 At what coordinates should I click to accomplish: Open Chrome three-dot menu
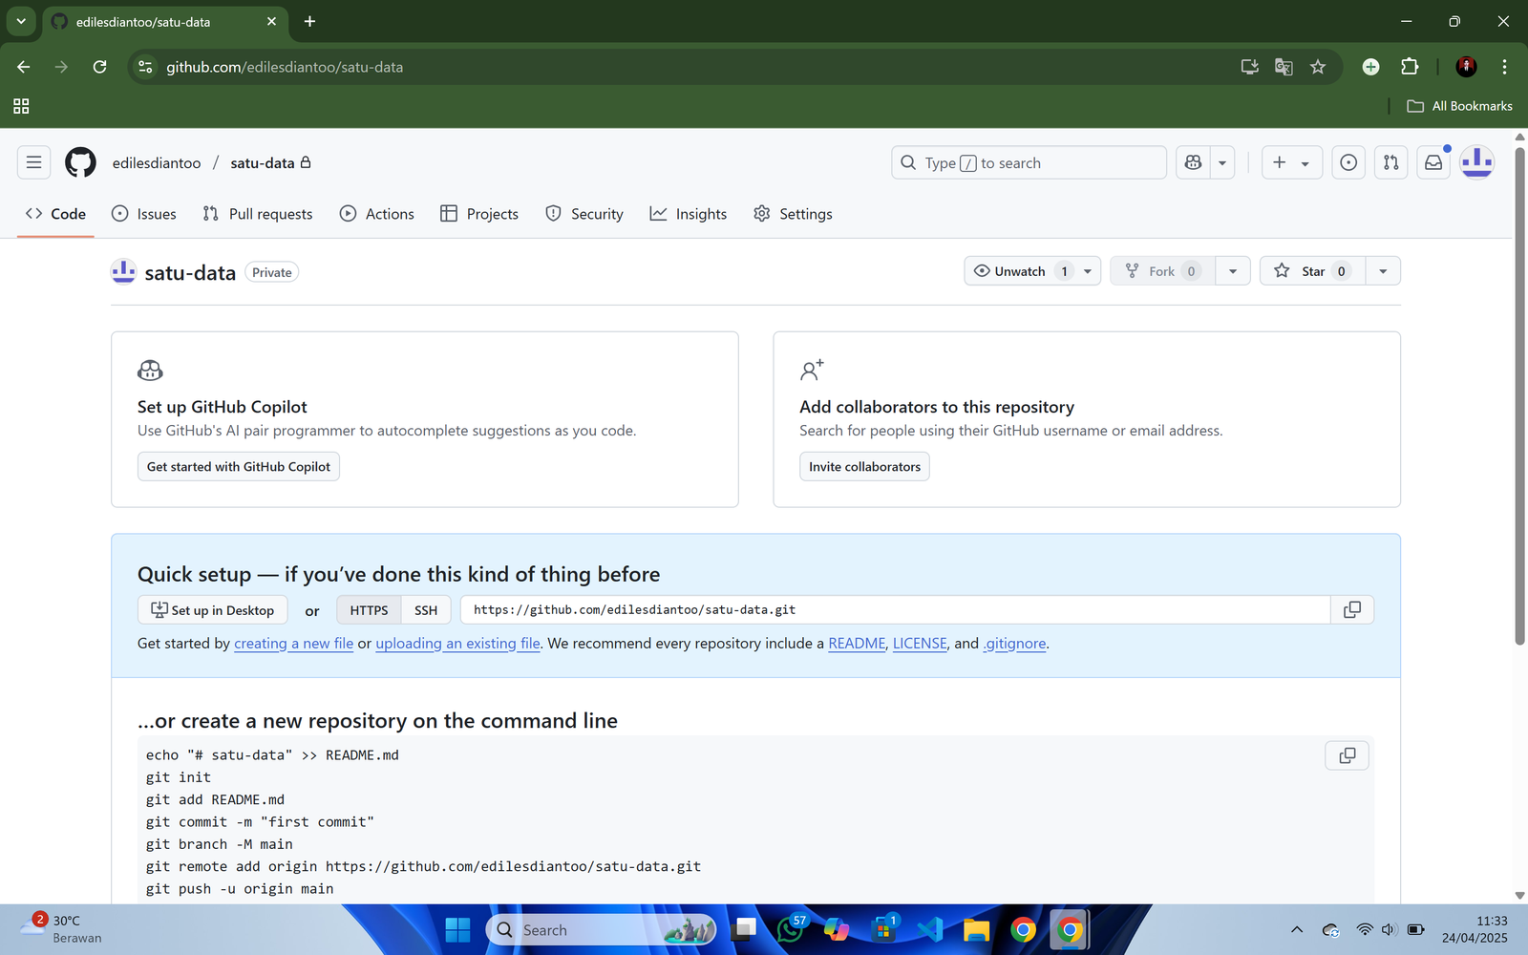pyautogui.click(x=1504, y=67)
